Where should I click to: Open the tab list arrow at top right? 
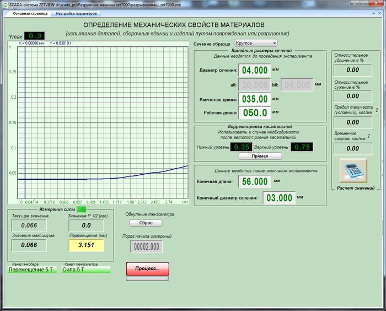(374, 14)
